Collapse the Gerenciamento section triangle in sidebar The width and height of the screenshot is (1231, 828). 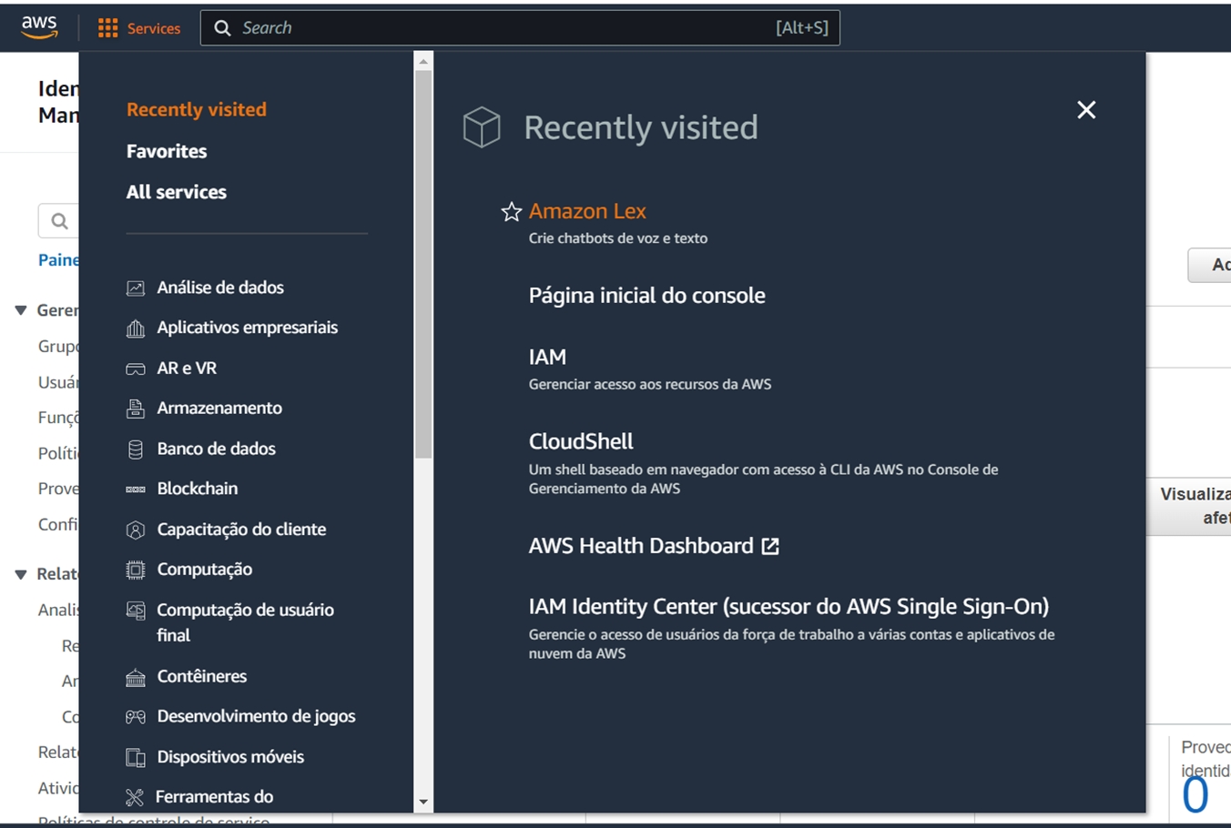(21, 310)
